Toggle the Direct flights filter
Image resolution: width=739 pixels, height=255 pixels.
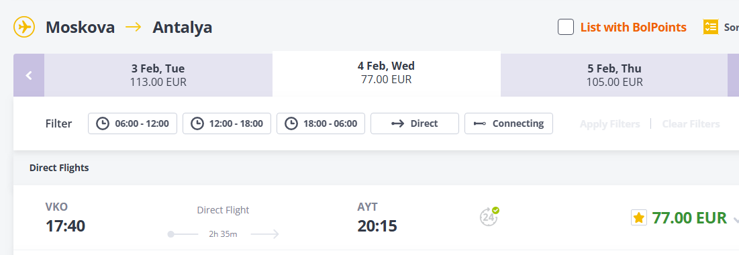coord(415,123)
